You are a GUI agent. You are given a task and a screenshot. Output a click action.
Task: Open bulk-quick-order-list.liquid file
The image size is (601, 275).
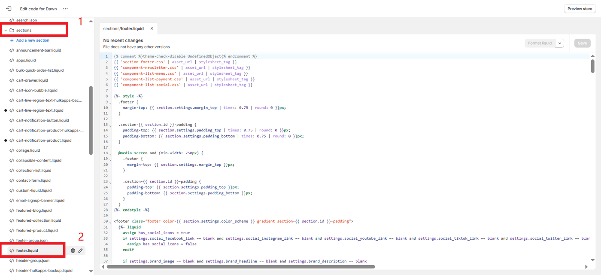click(x=40, y=70)
